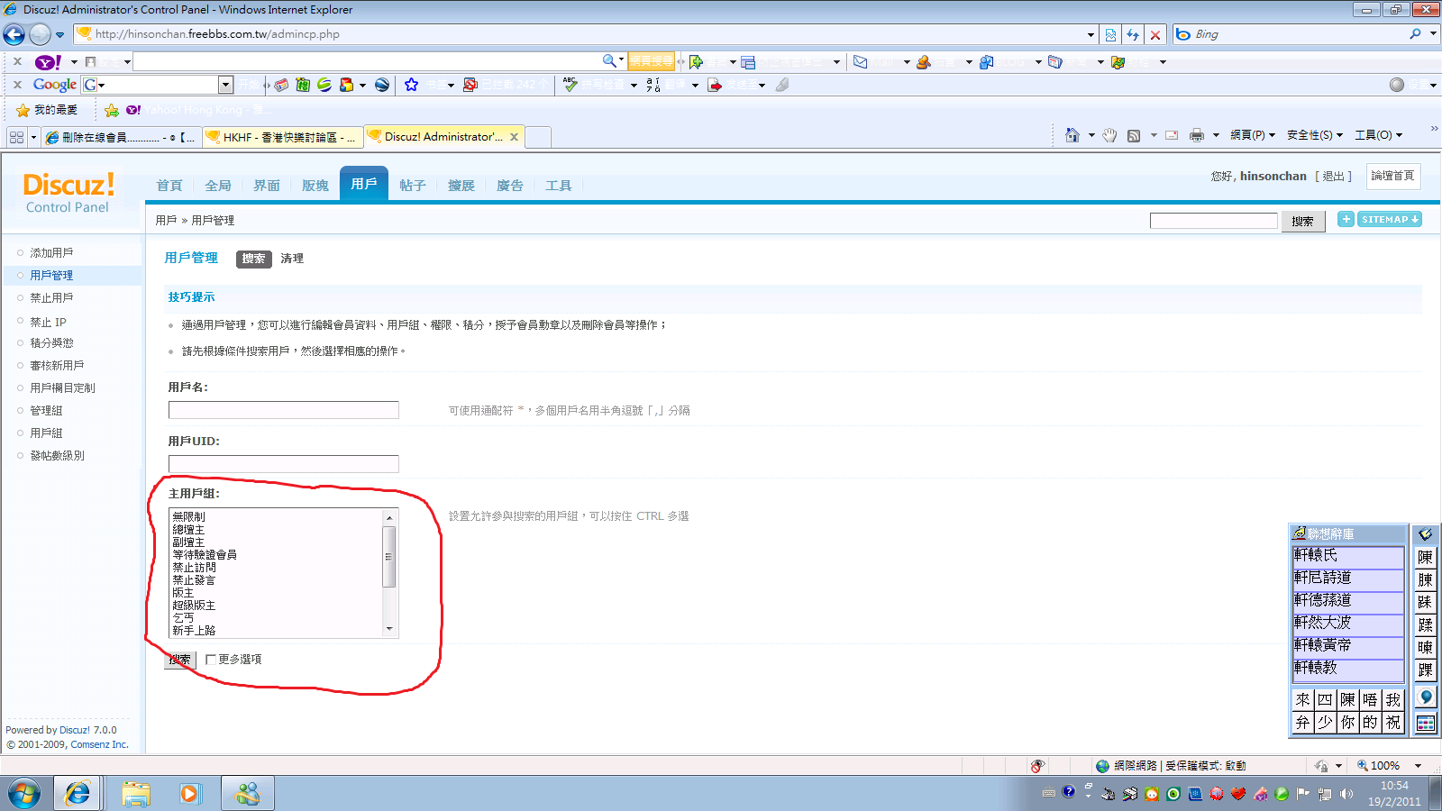Click the refresh page icon

click(x=1133, y=34)
